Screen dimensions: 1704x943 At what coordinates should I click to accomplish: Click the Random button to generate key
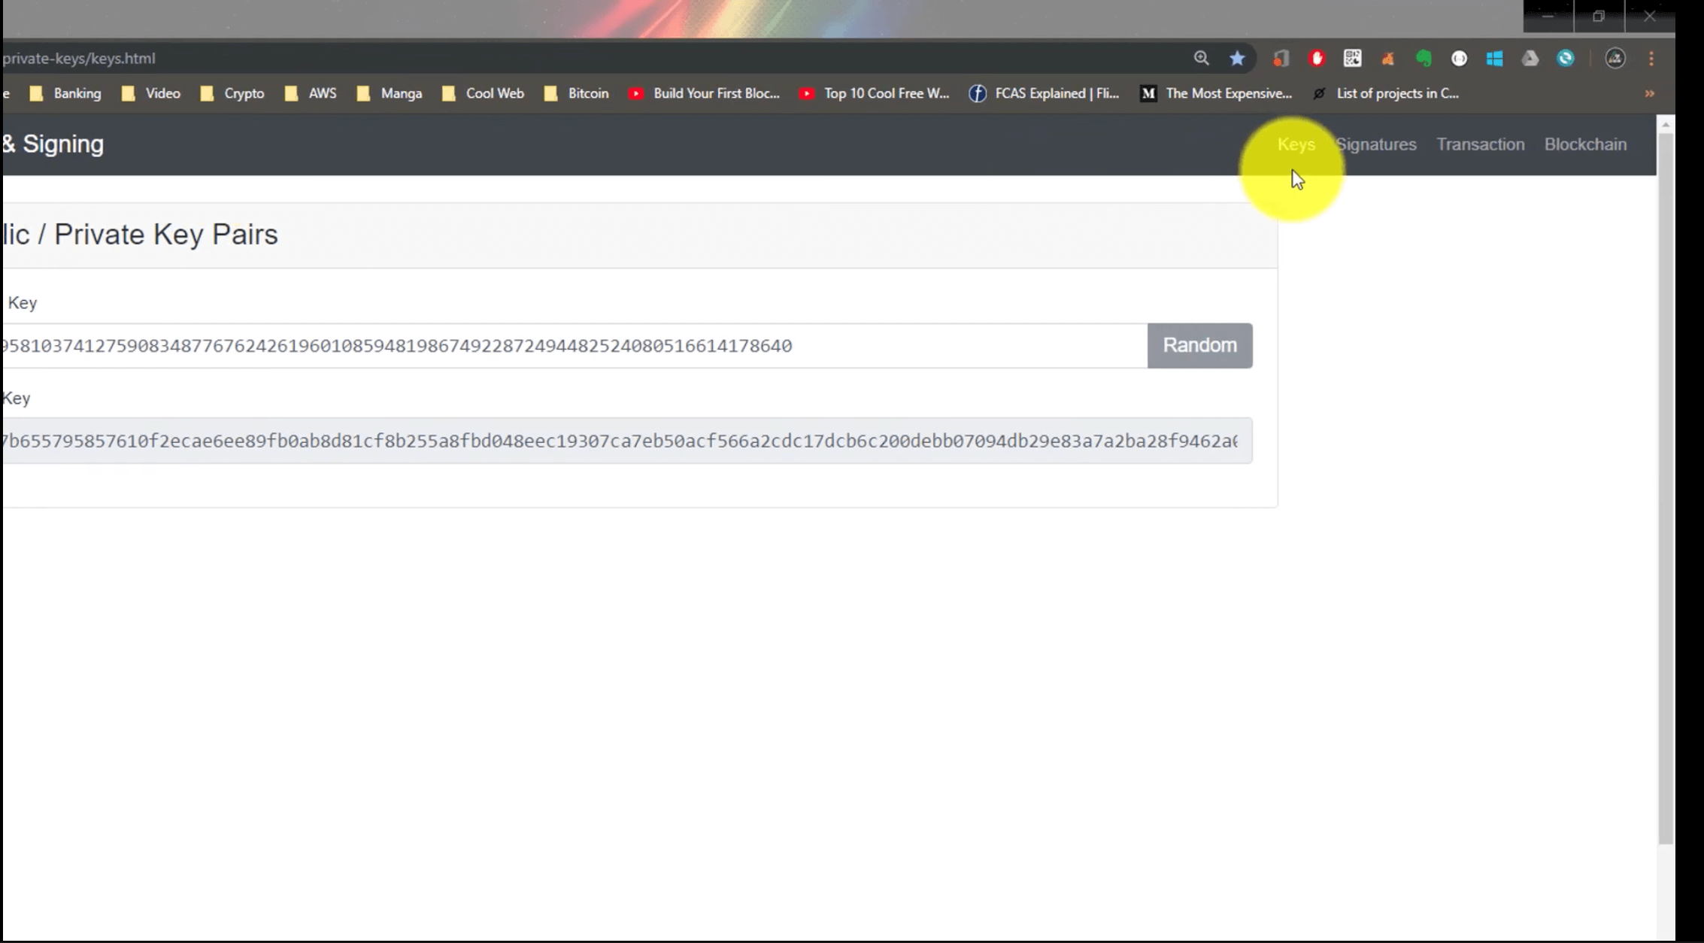(x=1199, y=345)
